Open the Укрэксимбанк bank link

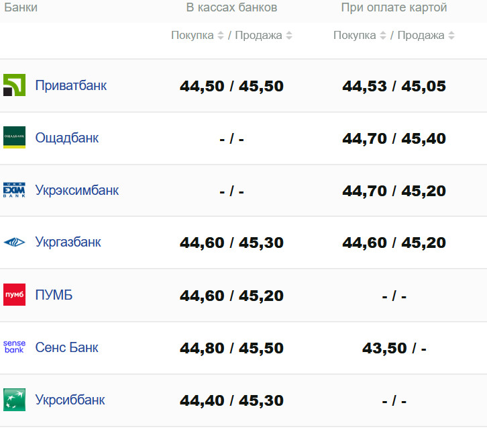pyautogui.click(x=76, y=190)
